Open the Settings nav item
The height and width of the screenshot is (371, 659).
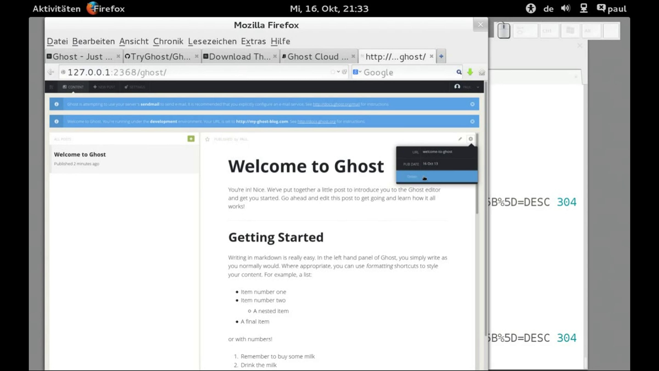pyautogui.click(x=135, y=87)
